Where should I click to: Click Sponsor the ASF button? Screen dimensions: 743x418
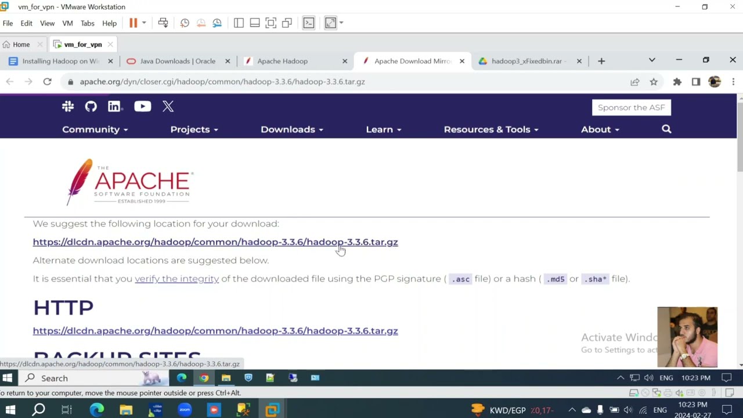632,107
